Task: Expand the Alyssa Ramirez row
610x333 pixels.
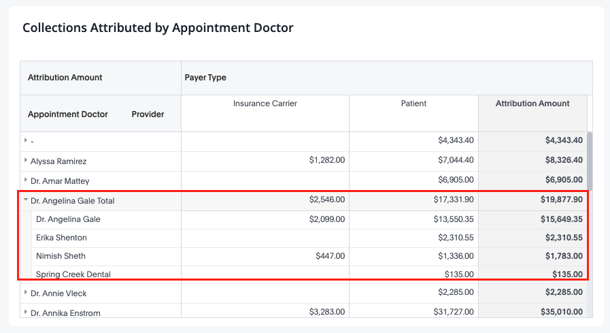Action: 26,160
